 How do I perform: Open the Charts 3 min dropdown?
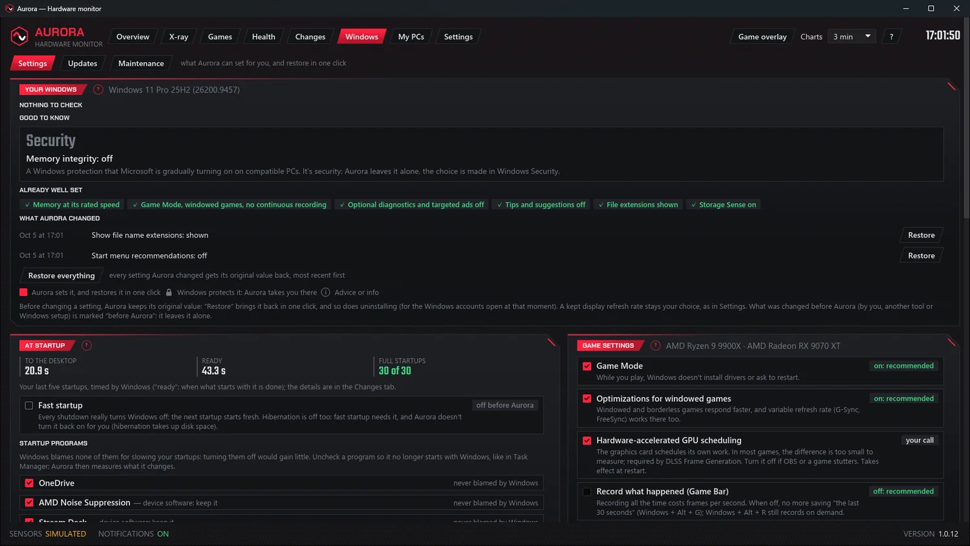tap(852, 37)
